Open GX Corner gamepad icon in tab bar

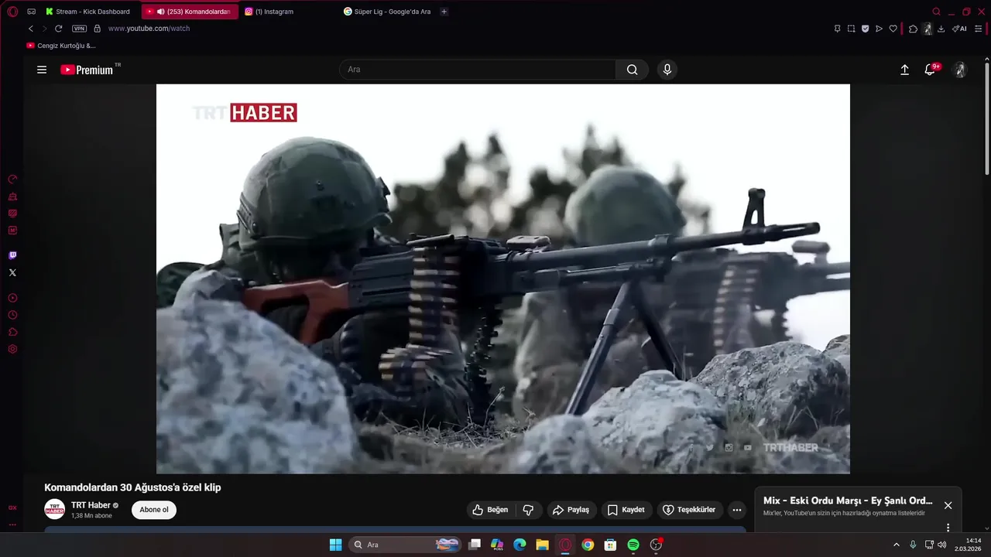[31, 12]
